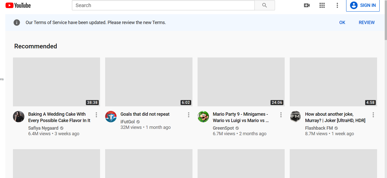The height and width of the screenshot is (178, 387).
Task: Open video 'Goals that did not repeat'
Action: click(x=145, y=114)
